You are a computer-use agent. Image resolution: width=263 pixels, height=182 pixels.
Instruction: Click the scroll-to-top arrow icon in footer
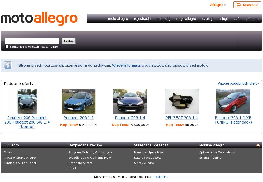(258, 145)
